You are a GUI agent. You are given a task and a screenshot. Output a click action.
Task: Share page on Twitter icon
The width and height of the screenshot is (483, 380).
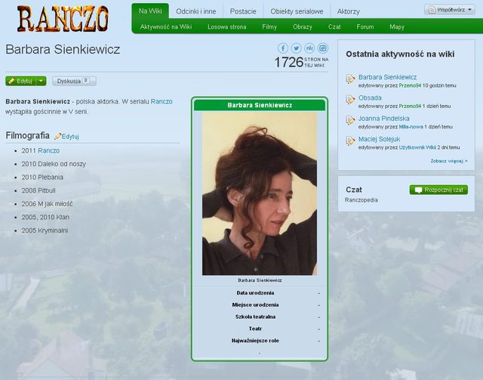click(297, 48)
